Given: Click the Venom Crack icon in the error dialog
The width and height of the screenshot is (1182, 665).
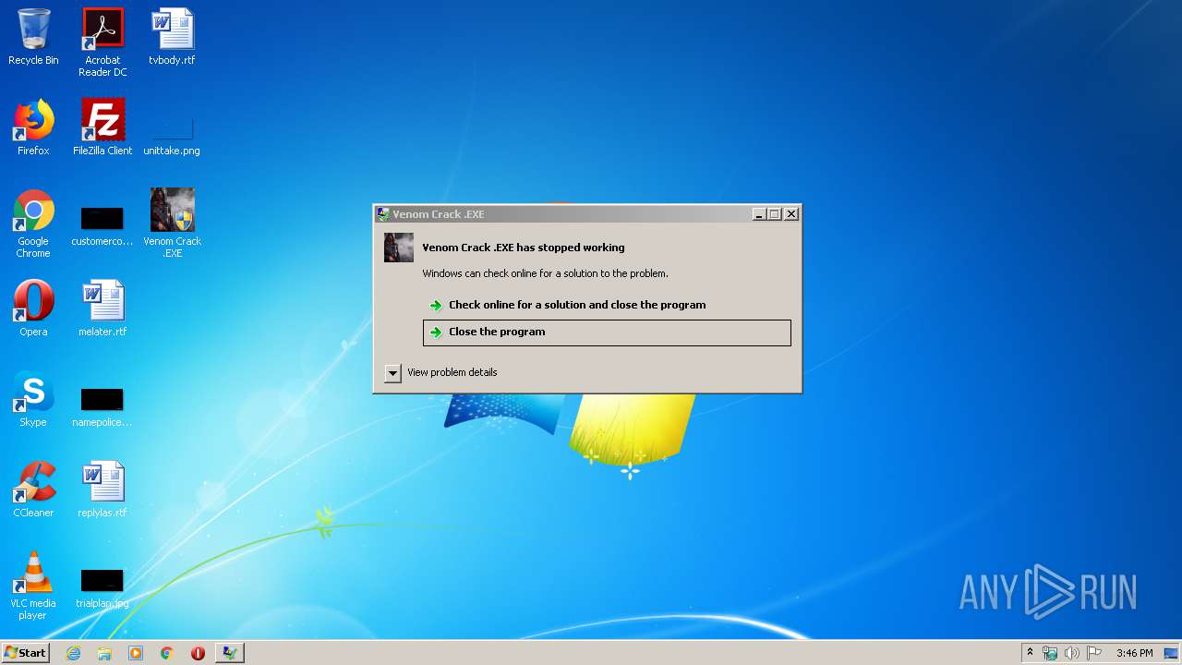Looking at the screenshot, I should tap(399, 248).
